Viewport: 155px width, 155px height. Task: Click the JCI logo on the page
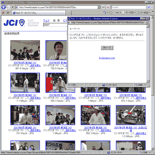click(14, 23)
